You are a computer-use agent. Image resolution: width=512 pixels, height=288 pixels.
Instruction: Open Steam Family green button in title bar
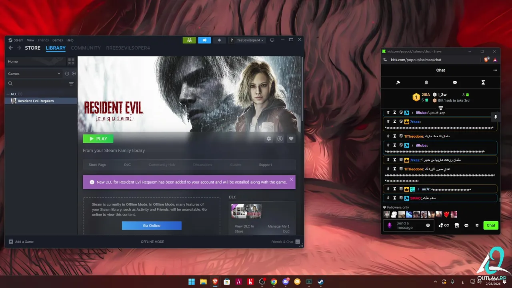(x=189, y=40)
